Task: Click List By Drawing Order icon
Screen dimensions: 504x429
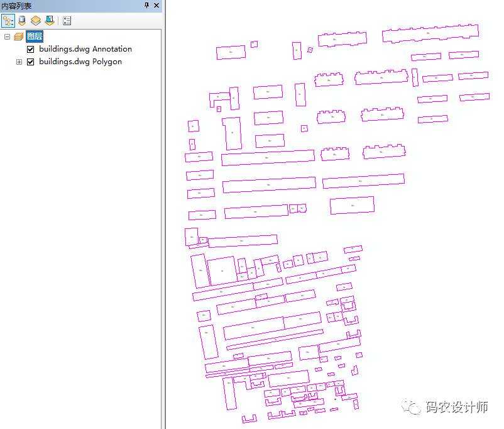Action: (8, 21)
